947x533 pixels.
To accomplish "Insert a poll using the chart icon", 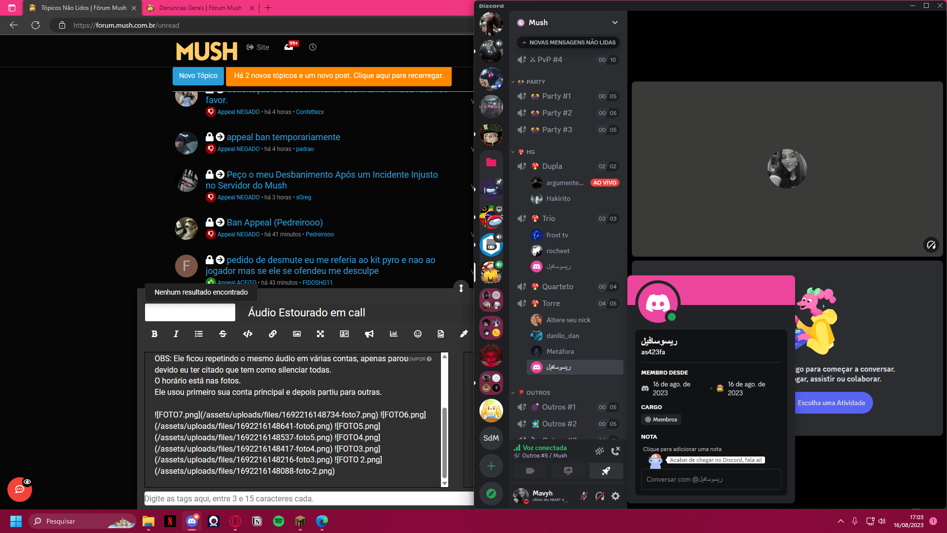I will tap(394, 334).
